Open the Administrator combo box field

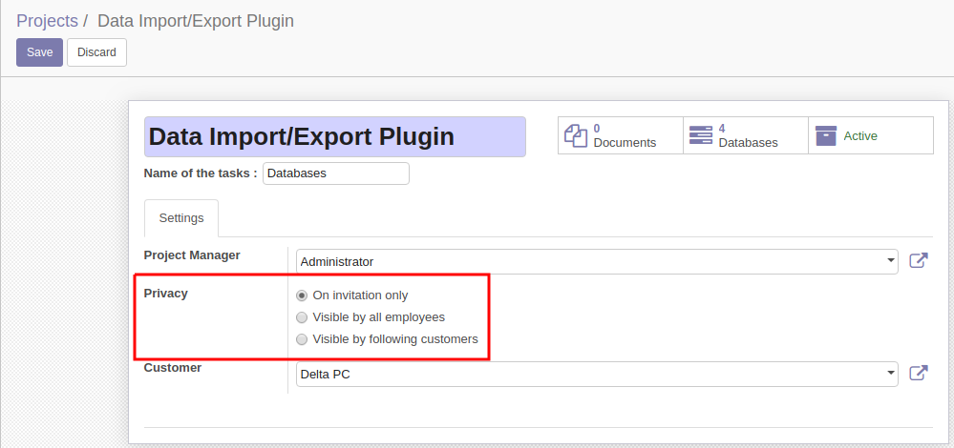tap(597, 261)
